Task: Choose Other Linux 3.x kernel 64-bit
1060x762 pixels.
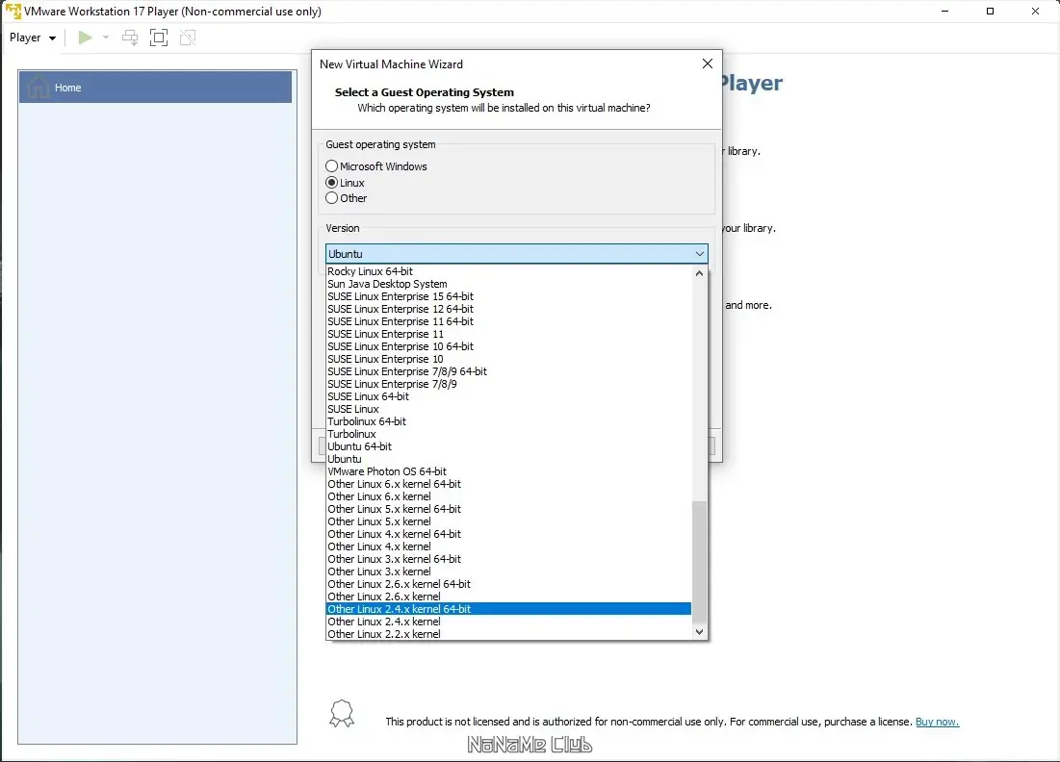Action: pyautogui.click(x=509, y=559)
